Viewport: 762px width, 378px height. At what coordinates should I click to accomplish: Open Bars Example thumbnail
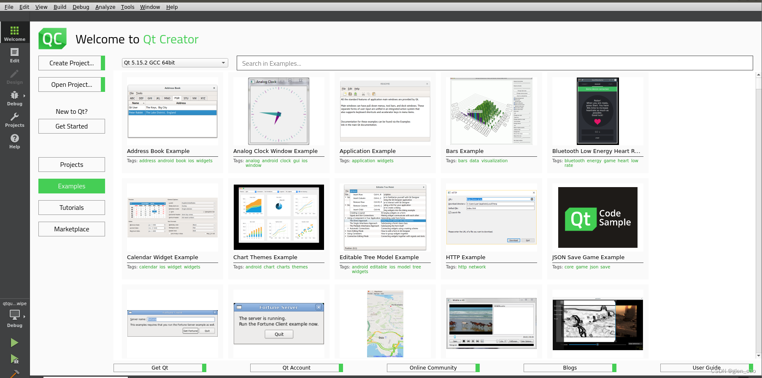pos(492,111)
